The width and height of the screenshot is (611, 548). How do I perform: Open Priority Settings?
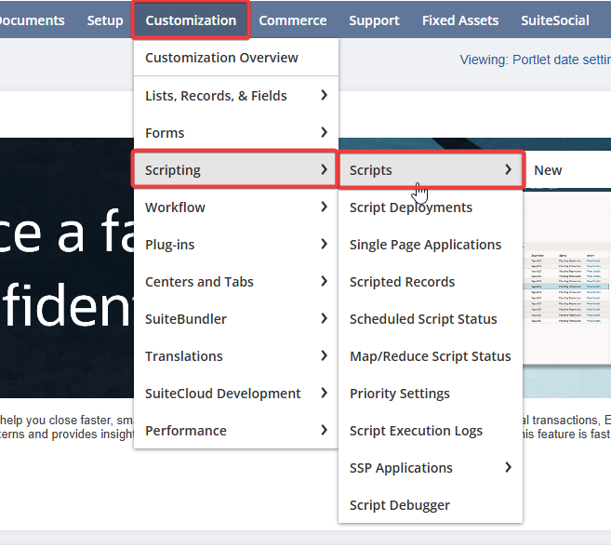(x=431, y=394)
